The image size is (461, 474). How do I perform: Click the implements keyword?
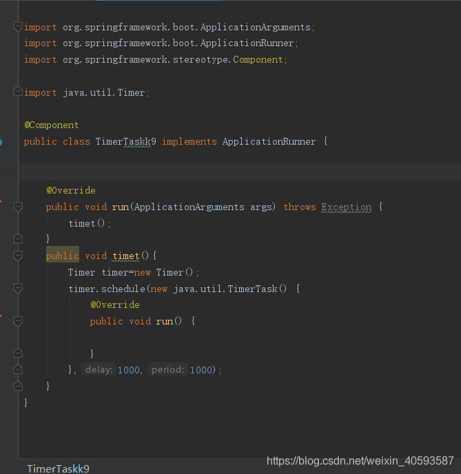(x=189, y=141)
